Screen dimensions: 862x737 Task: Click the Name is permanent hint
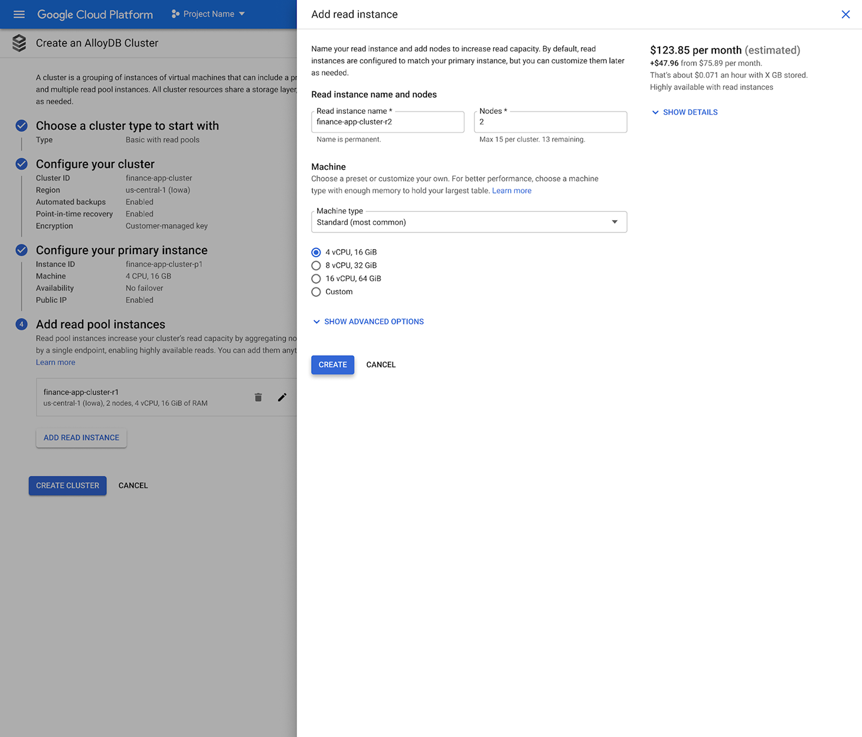tap(348, 140)
